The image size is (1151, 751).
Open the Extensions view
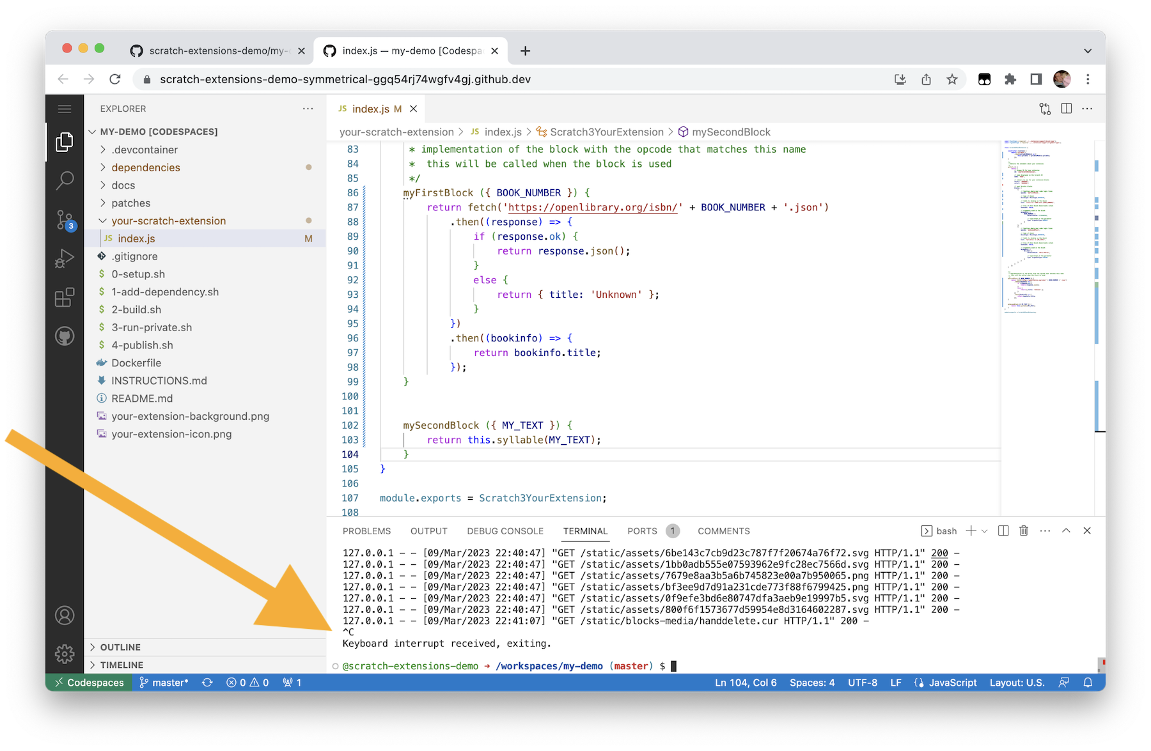(x=64, y=297)
